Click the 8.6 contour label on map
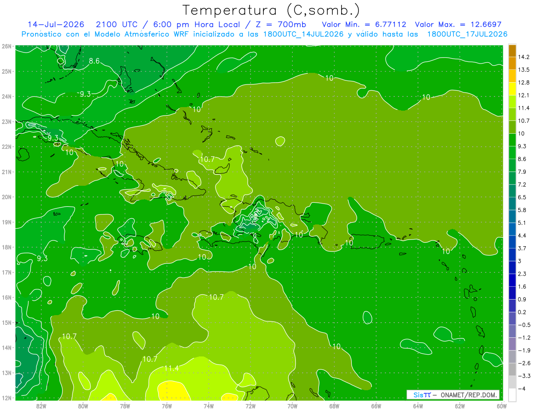This screenshot has height=412, width=533. tap(94, 61)
